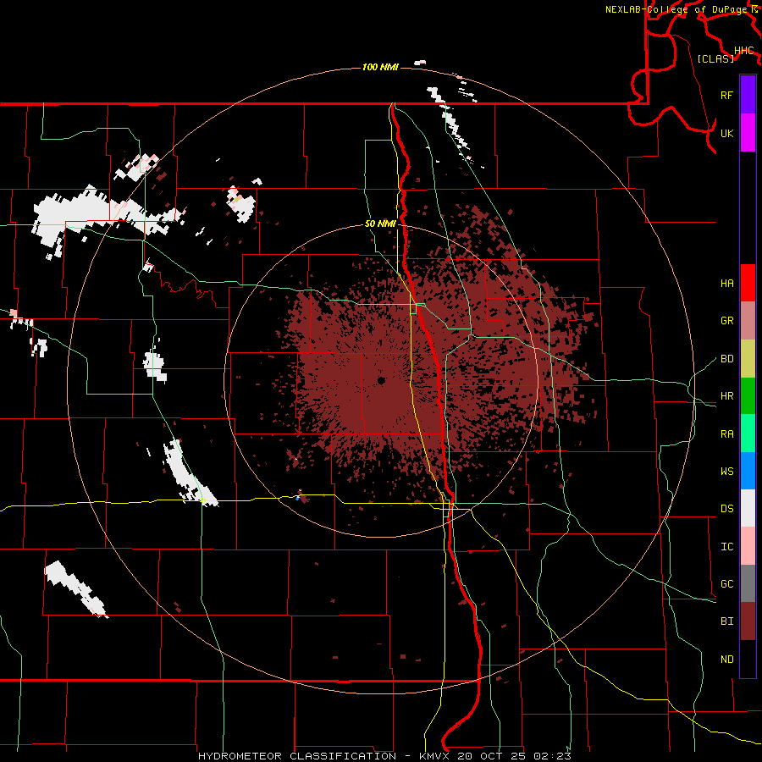762x762 pixels.
Task: Click the RA light-green legend swatch
Action: pyautogui.click(x=748, y=433)
